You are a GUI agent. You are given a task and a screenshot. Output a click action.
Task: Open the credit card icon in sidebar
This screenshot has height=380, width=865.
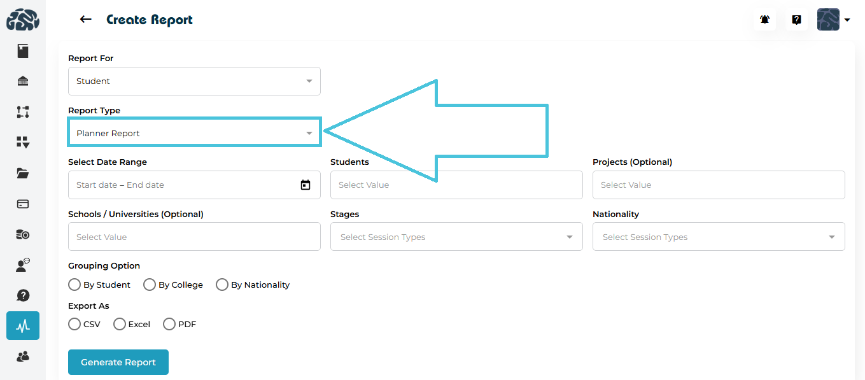(x=23, y=204)
